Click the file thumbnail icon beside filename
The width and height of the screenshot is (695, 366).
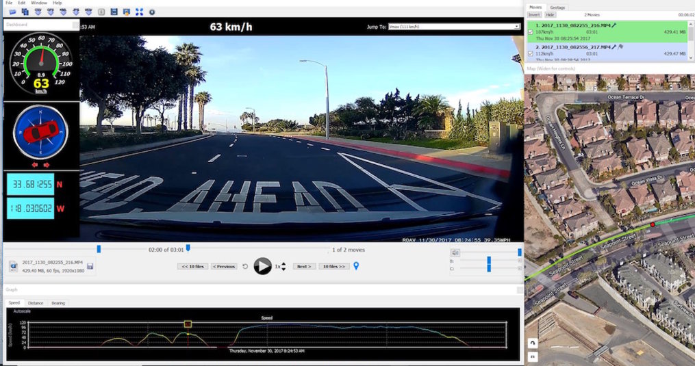point(13,266)
